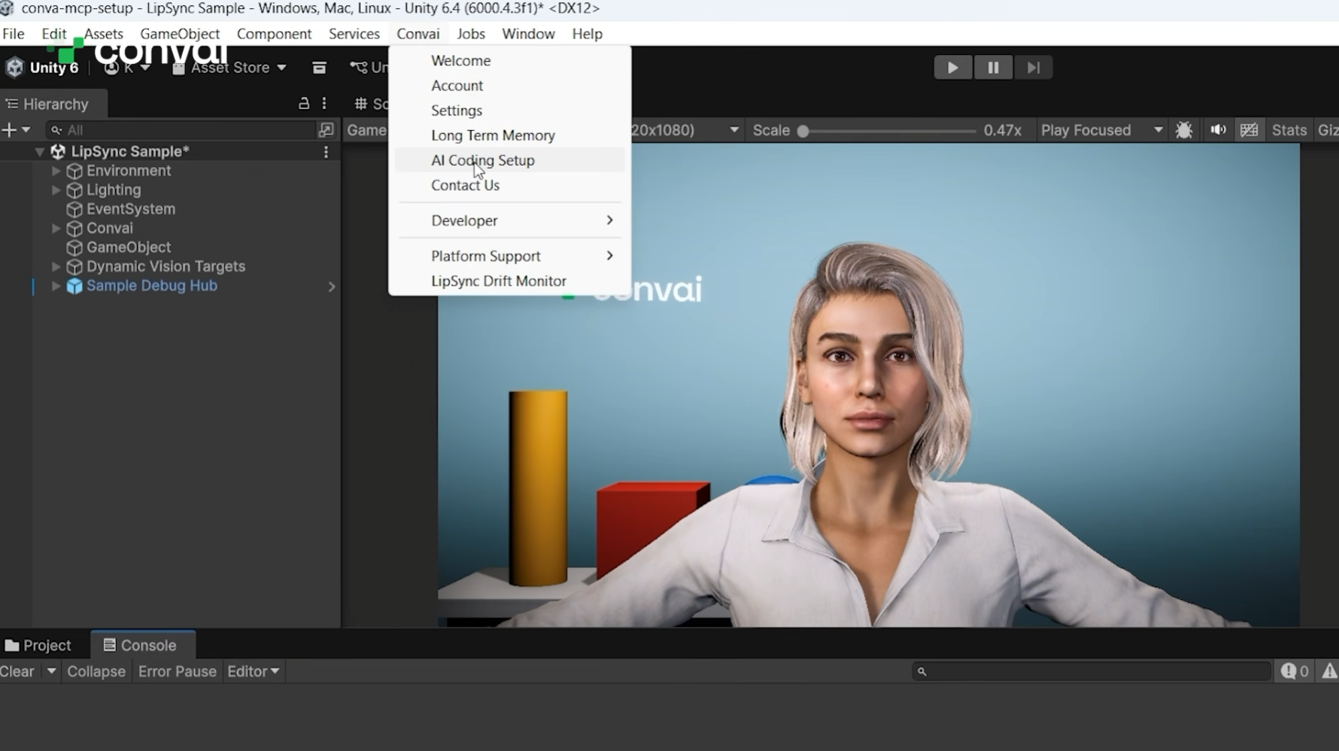Image resolution: width=1339 pixels, height=751 pixels.
Task: Click the GameObject row cube icon
Action: 74,248
